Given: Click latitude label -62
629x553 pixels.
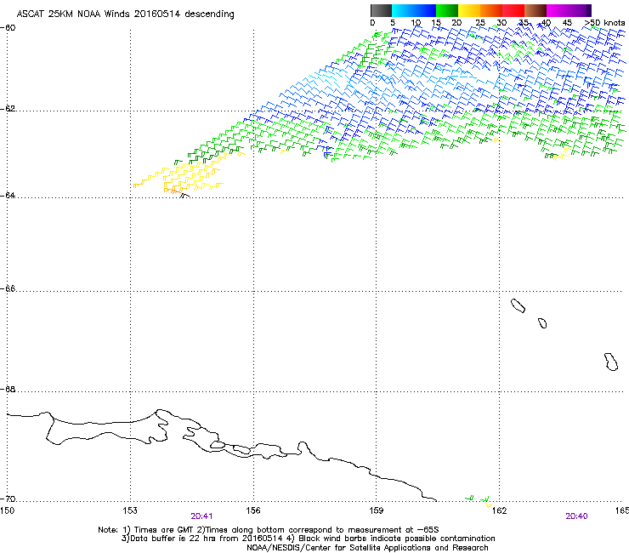Looking at the screenshot, I should tap(8, 109).
